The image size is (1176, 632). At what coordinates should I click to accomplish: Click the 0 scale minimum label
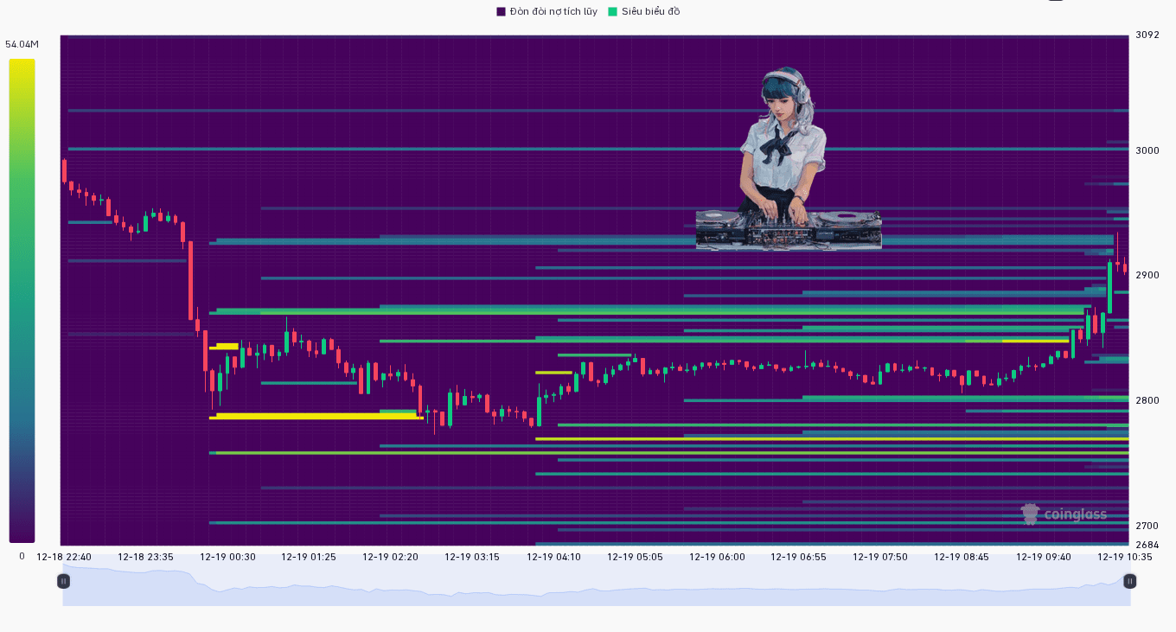22,556
